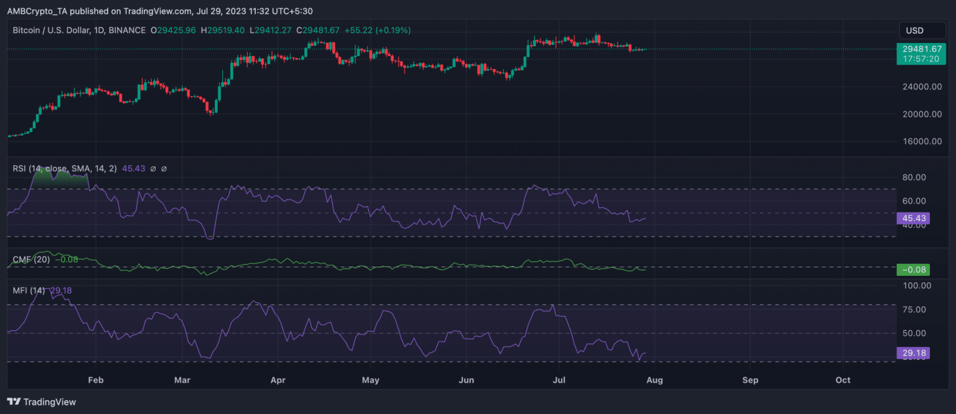Viewport: 956px width, 414px height.
Task: Click the Jul label on the time axis
Action: tap(558, 380)
